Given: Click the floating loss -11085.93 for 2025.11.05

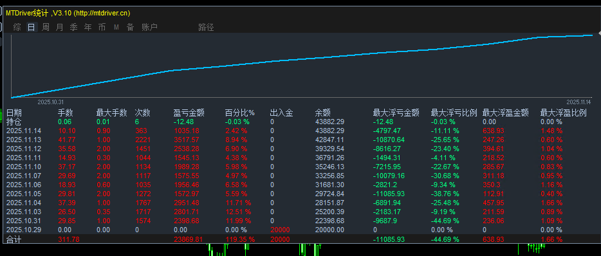Looking at the screenshot, I should tap(389, 194).
